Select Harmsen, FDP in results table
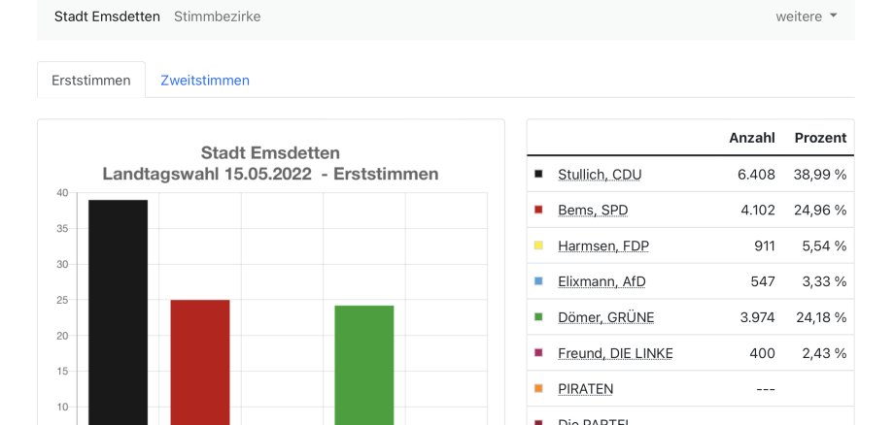894x425 pixels. 602,245
